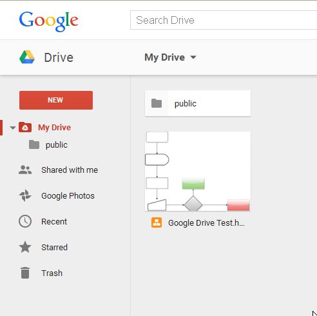Select the Google Drive Test flowchart thumbnail
This screenshot has width=317, height=316.
pyautogui.click(x=198, y=172)
